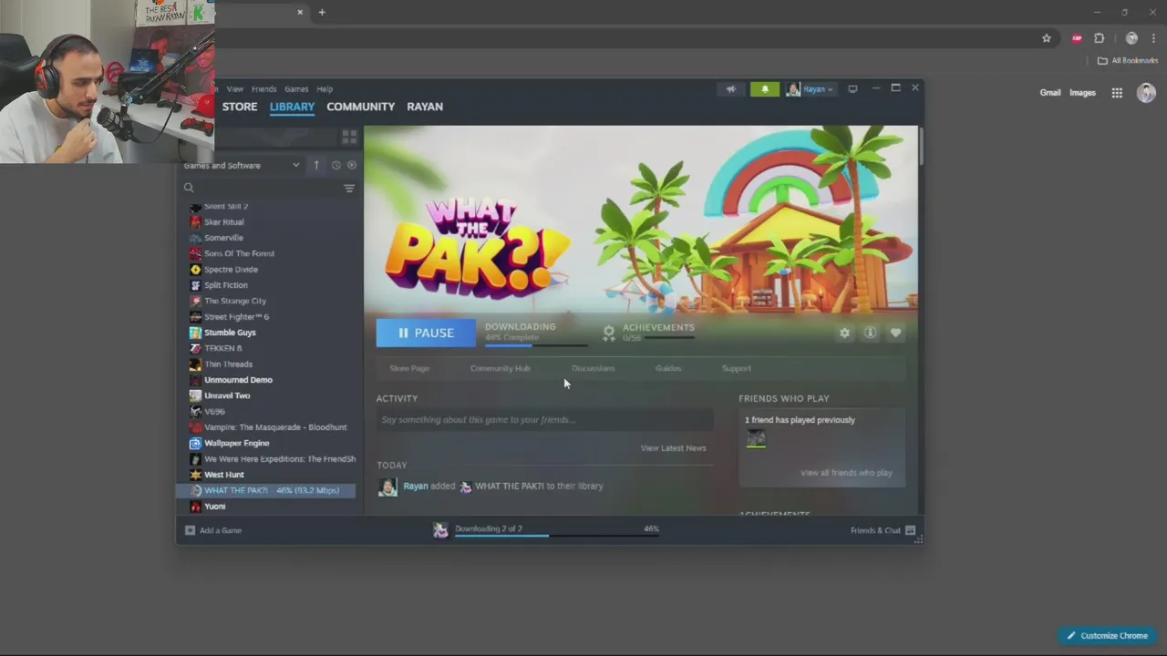Viewport: 1167px width, 656px height.
Task: Go to the COMMUNITY tab
Action: point(361,107)
